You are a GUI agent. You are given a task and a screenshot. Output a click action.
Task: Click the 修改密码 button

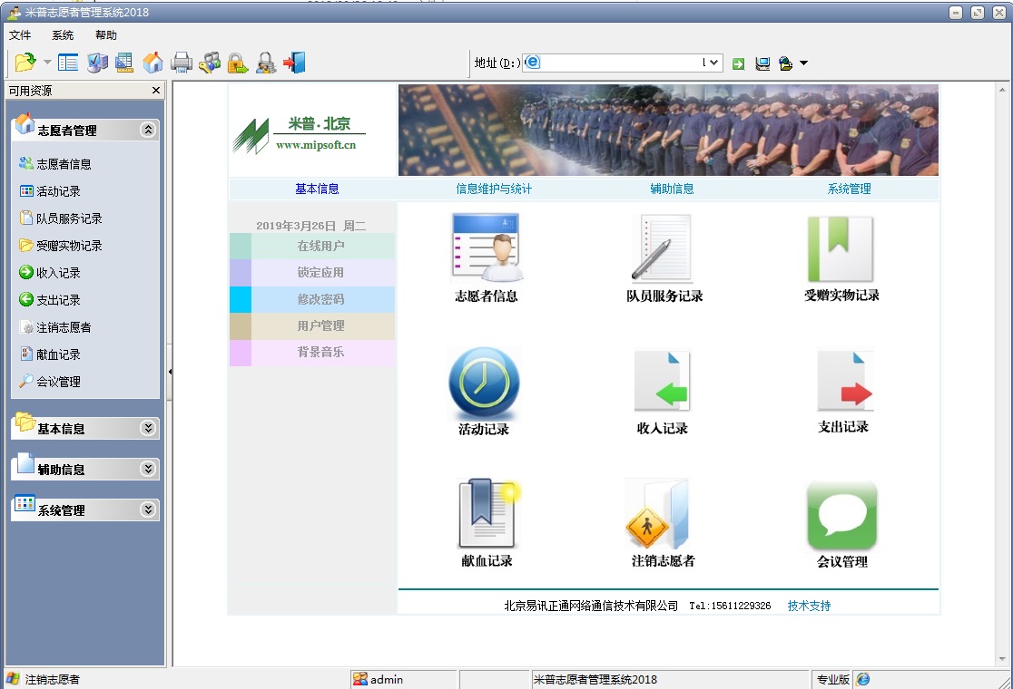pos(312,298)
